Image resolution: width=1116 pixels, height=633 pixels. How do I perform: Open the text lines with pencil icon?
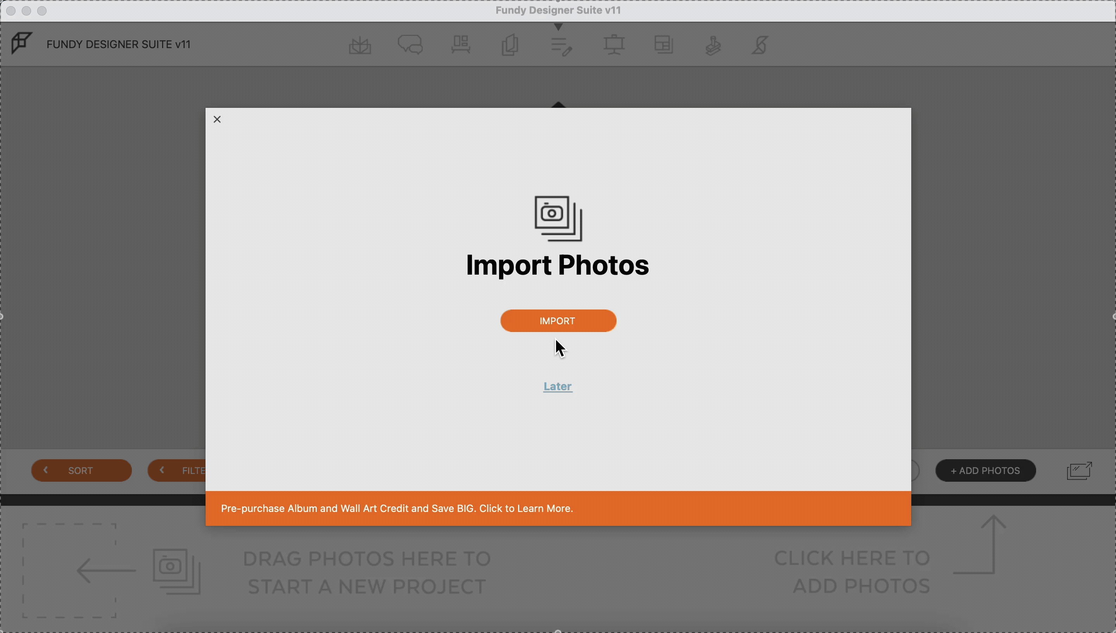coord(561,46)
